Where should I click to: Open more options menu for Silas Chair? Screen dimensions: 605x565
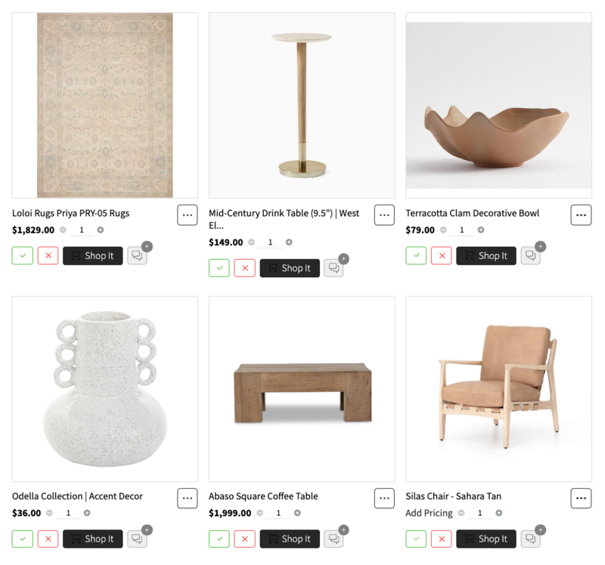tap(581, 498)
